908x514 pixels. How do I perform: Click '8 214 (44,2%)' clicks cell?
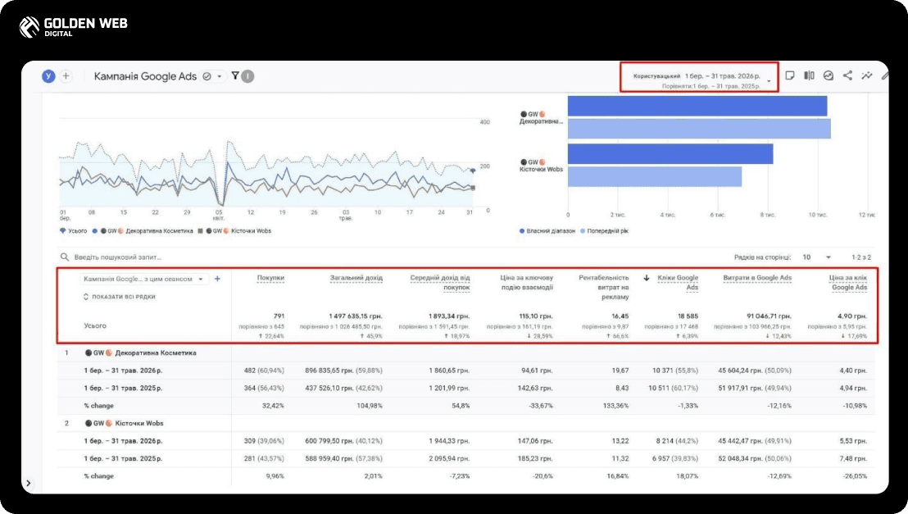677,441
